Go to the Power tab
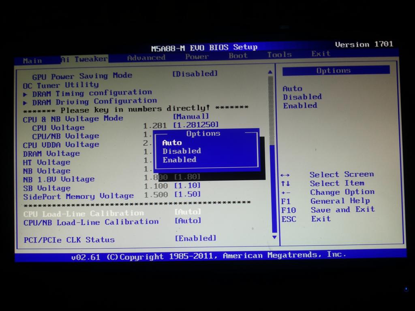The width and height of the screenshot is (415, 311). coord(197,57)
